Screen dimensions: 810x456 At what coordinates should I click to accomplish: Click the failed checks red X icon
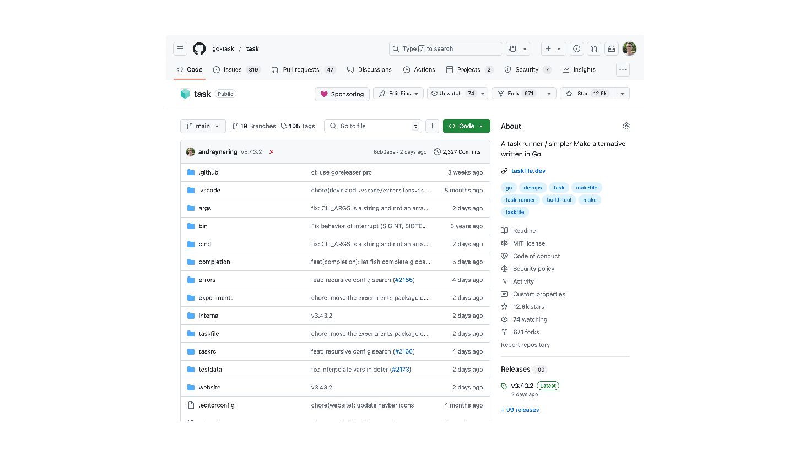pyautogui.click(x=271, y=152)
